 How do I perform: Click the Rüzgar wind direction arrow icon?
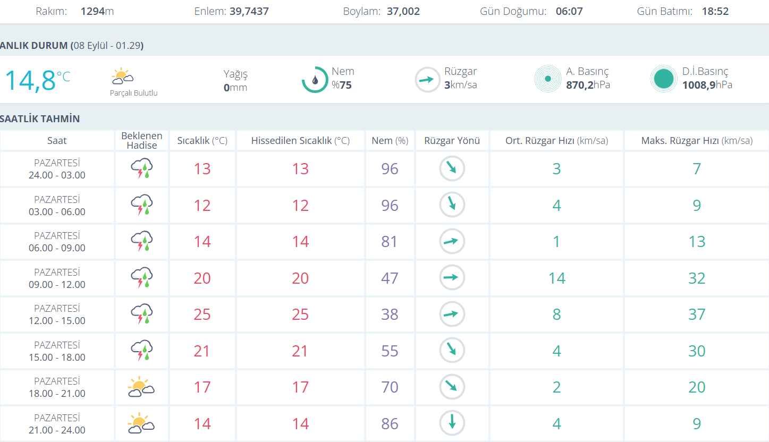(x=427, y=80)
